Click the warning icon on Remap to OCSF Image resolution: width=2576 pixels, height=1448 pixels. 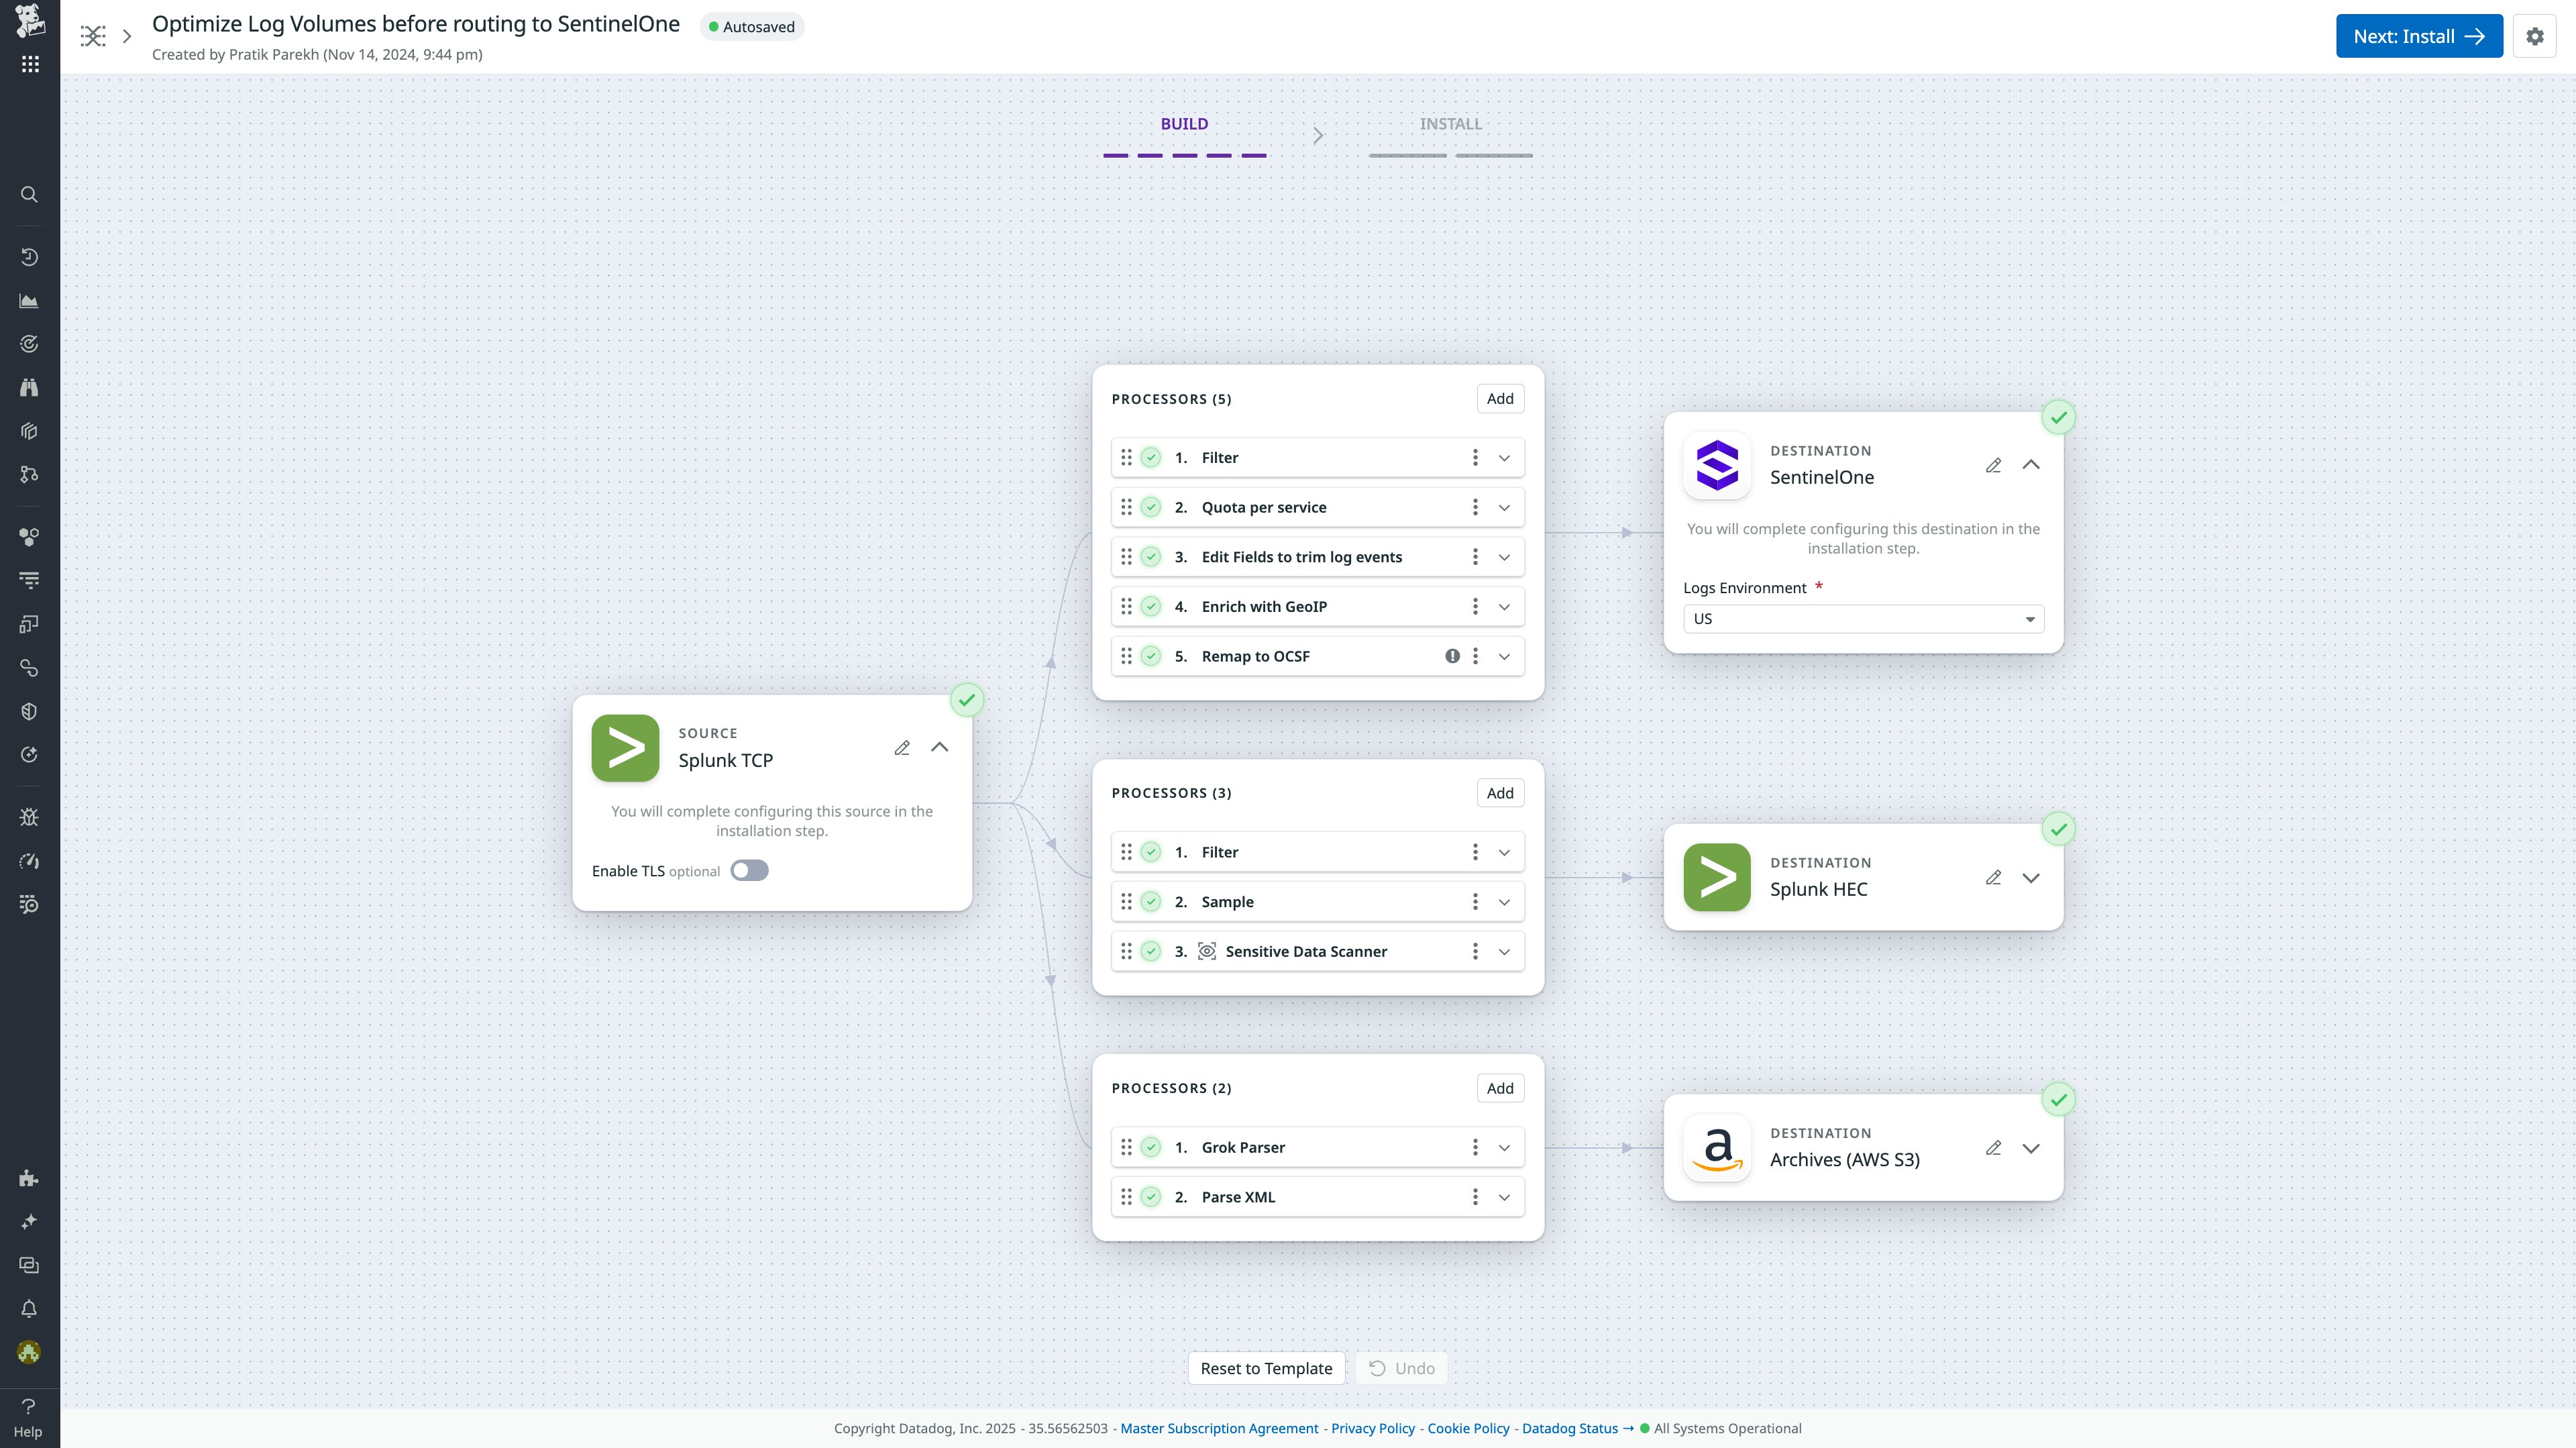(1452, 656)
